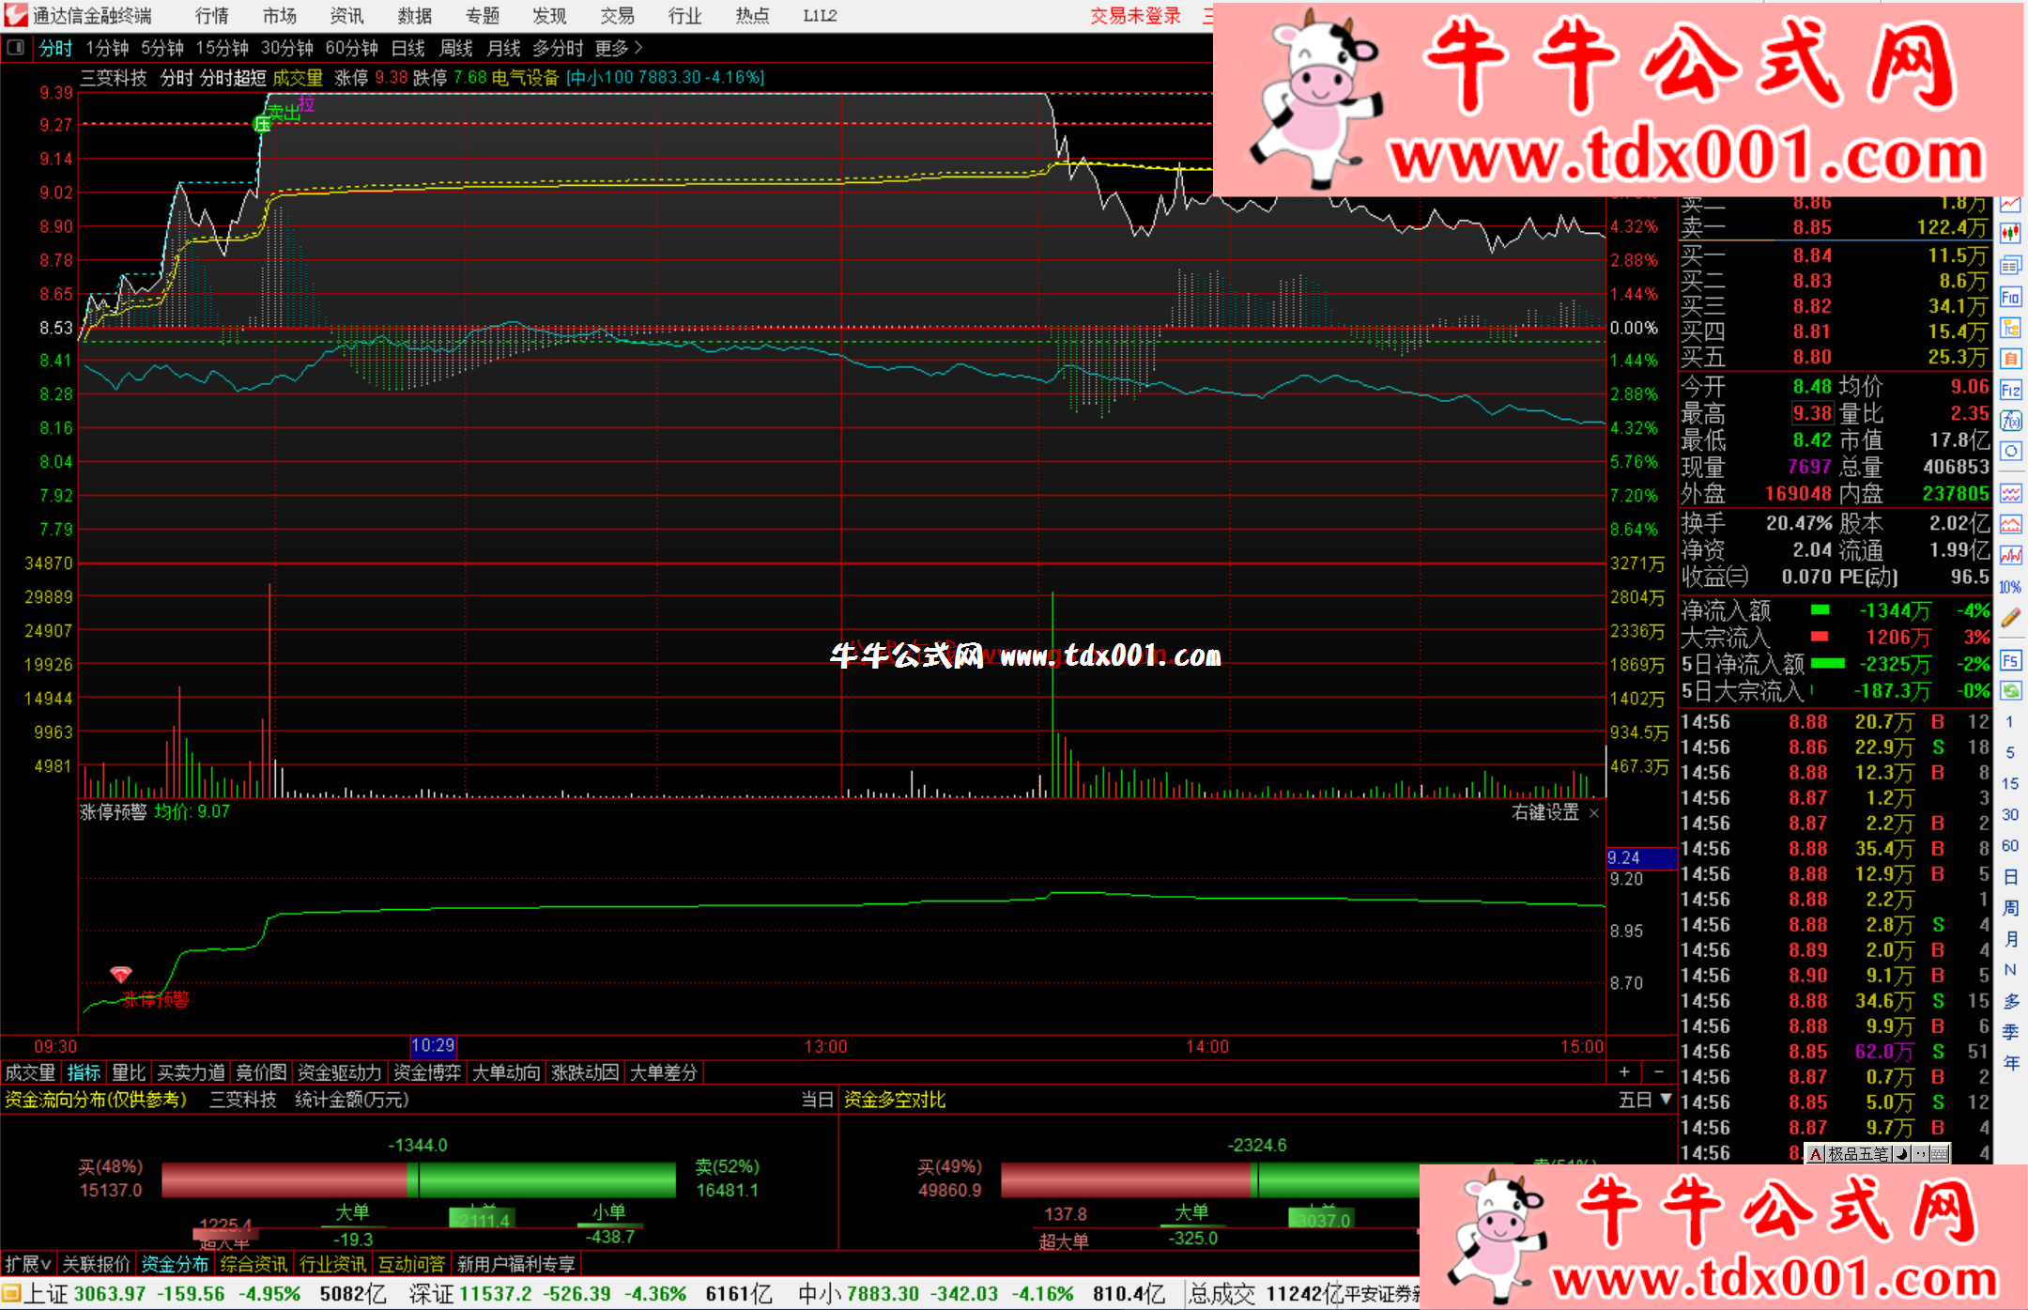
Task: Click the f(x) formula manager icon
Action: point(2010,421)
